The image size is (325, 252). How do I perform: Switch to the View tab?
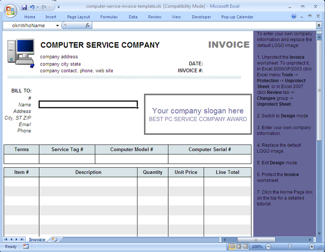(176, 17)
